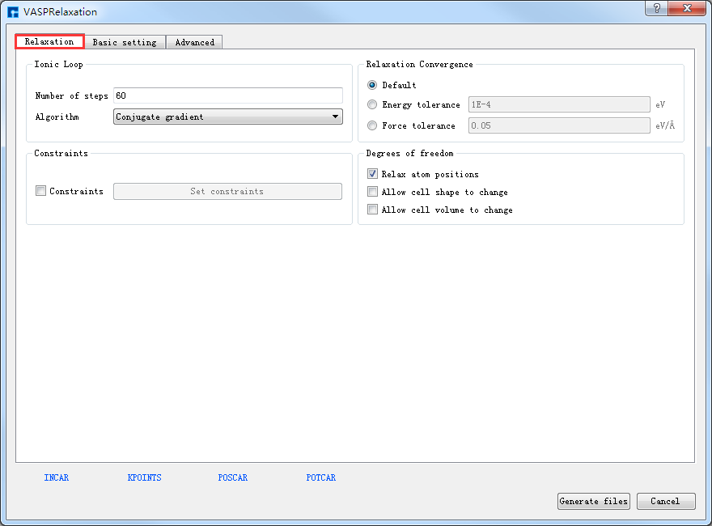Close the VASPRelaxation dialog window
Screen dimensions: 712x526
pyautogui.click(x=687, y=8)
